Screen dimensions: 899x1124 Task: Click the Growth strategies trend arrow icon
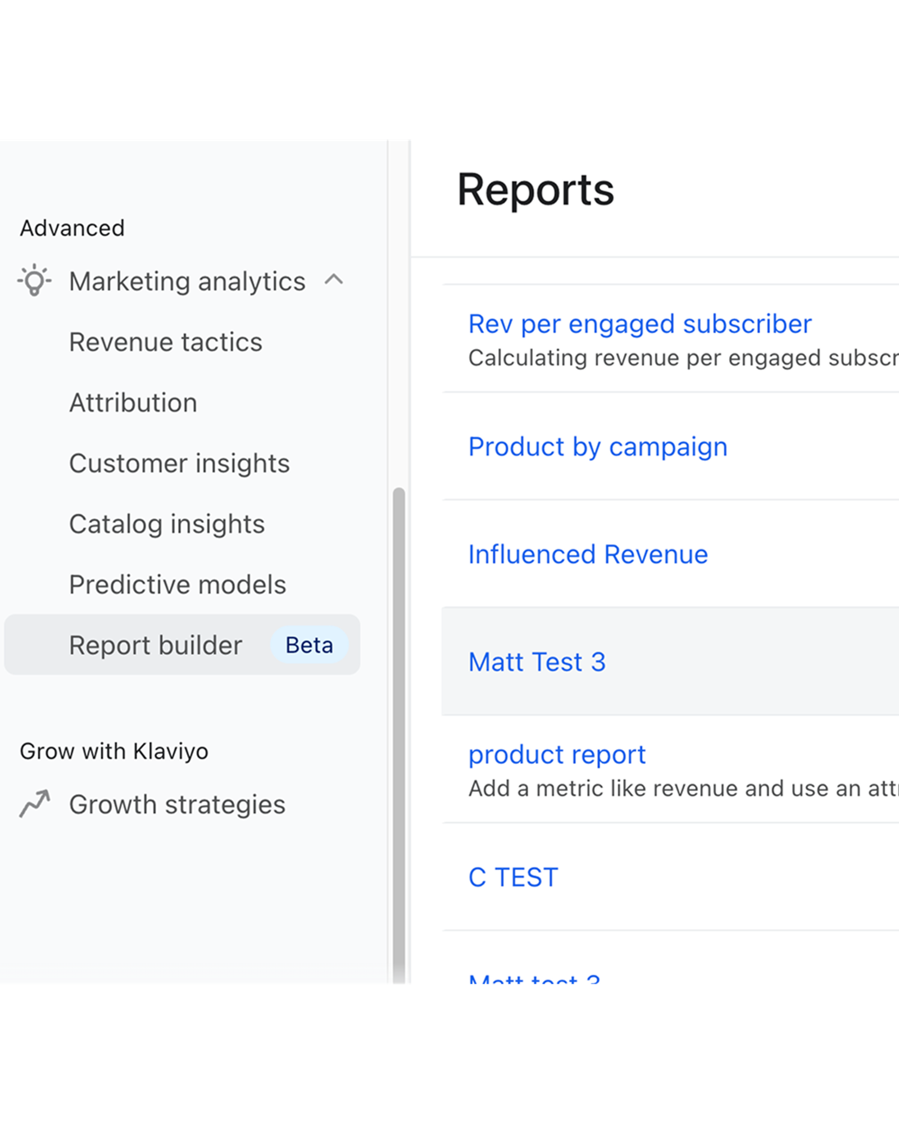tap(35, 804)
